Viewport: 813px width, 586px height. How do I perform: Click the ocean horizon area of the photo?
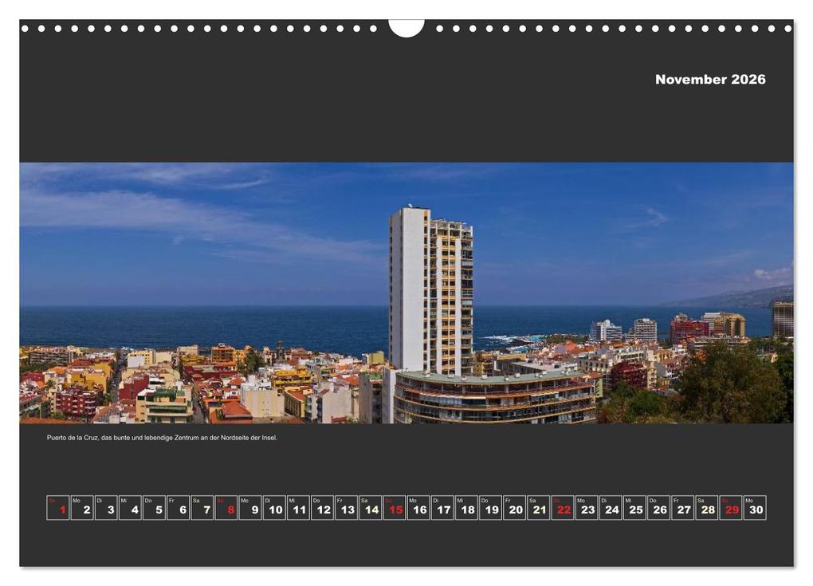click(x=199, y=313)
